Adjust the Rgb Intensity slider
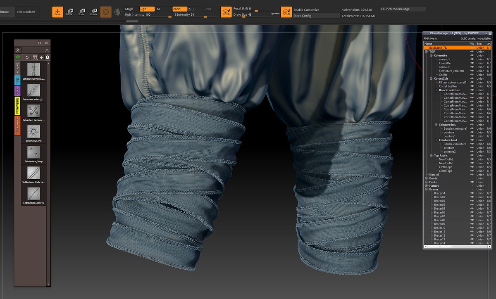 pos(148,15)
